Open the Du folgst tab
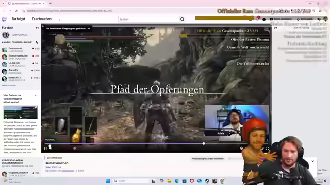This screenshot has height=185, width=330. tap(19, 19)
